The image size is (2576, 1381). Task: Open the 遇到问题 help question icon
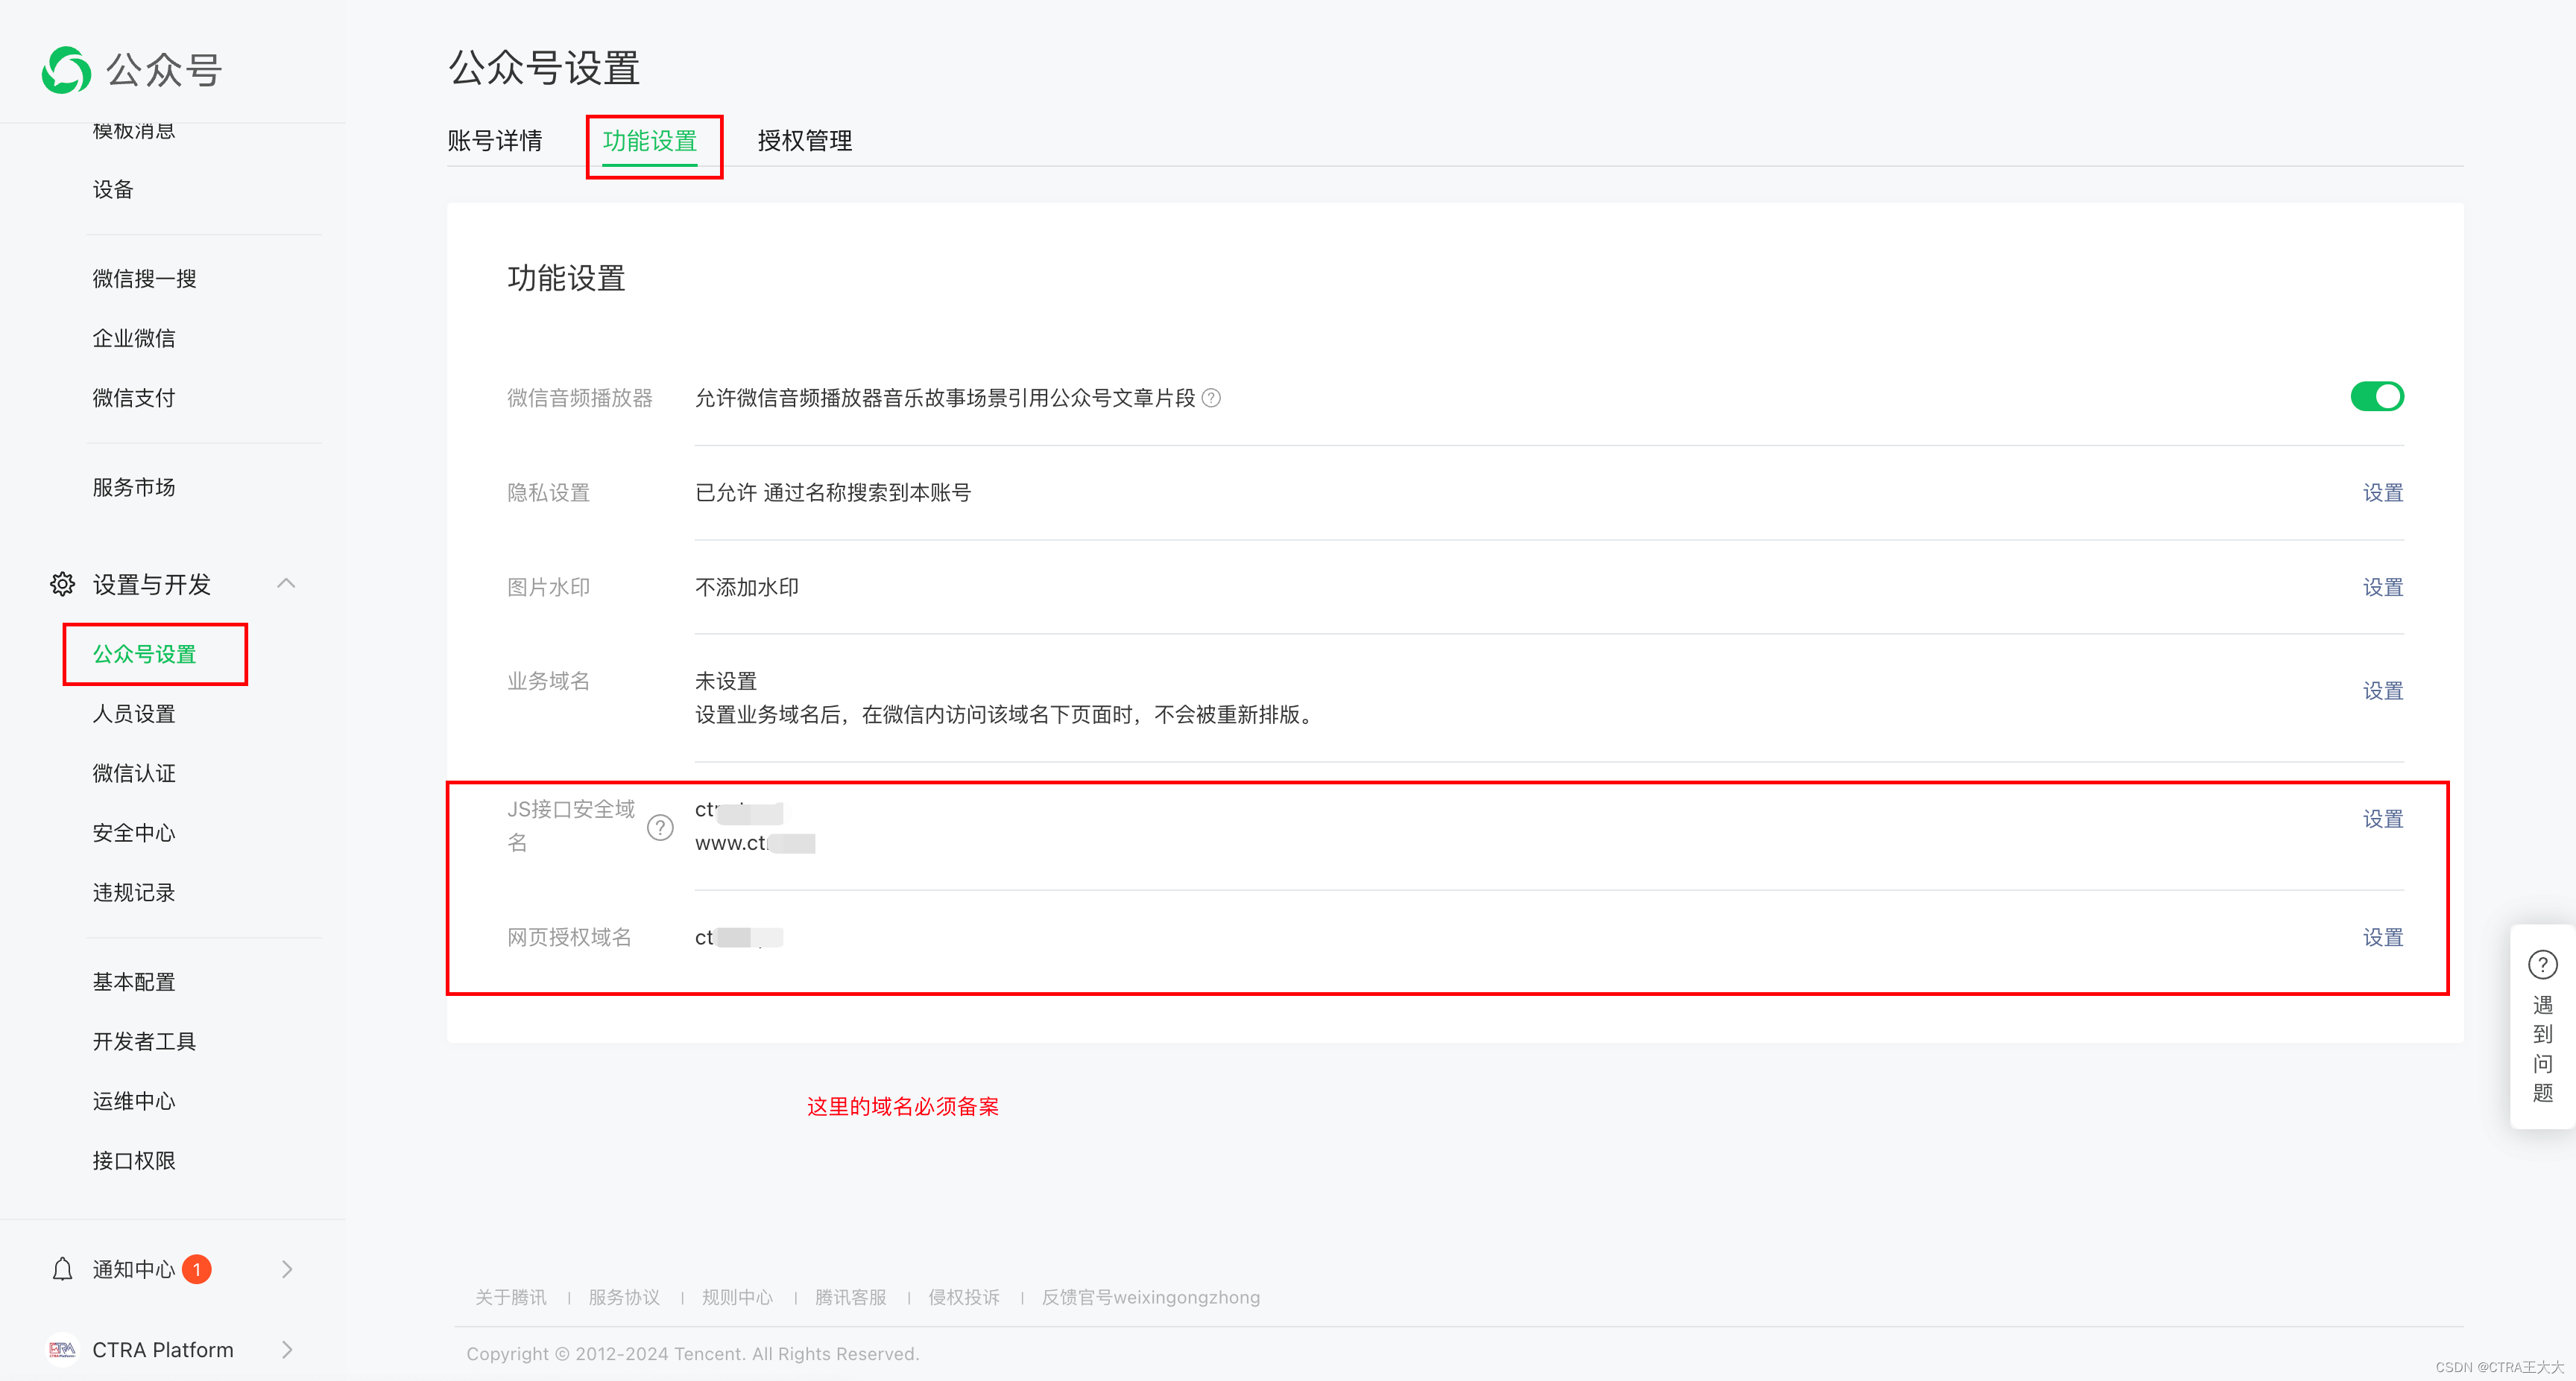click(2542, 965)
